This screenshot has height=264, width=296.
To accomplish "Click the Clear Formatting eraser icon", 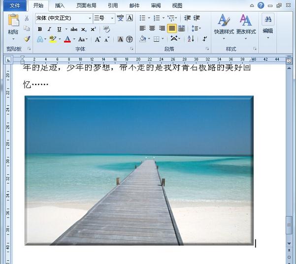I will pyautogui.click(x=107, y=29).
